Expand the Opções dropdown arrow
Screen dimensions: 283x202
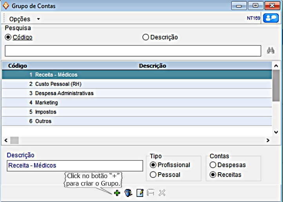point(38,19)
